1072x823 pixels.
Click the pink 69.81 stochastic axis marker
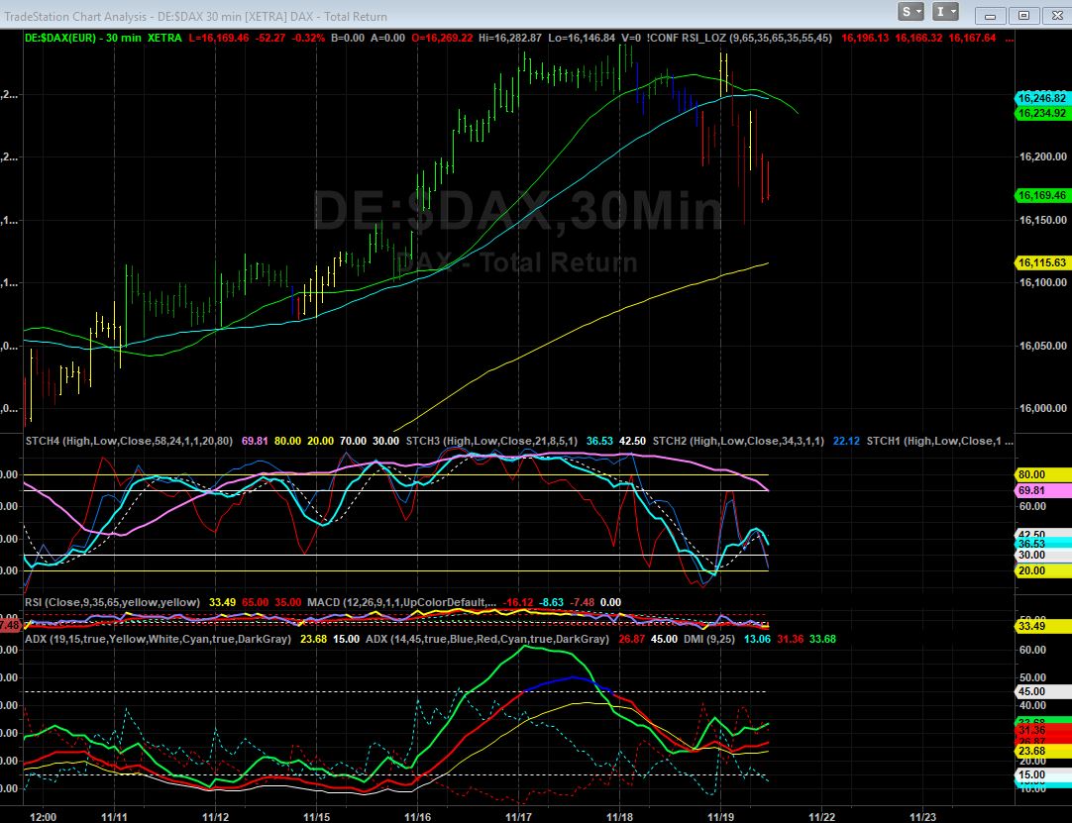pyautogui.click(x=1042, y=490)
